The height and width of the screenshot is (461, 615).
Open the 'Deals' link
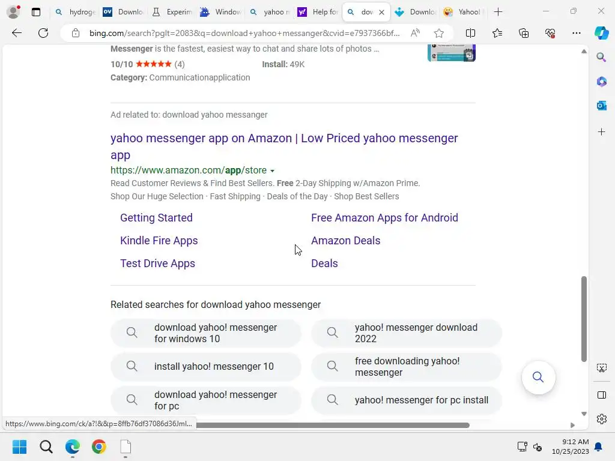(x=324, y=264)
